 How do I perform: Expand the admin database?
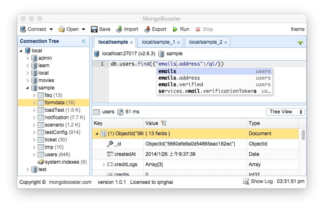tap(28, 58)
